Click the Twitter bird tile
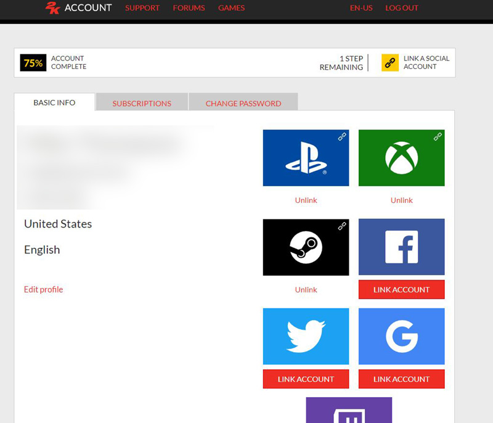 (306, 337)
